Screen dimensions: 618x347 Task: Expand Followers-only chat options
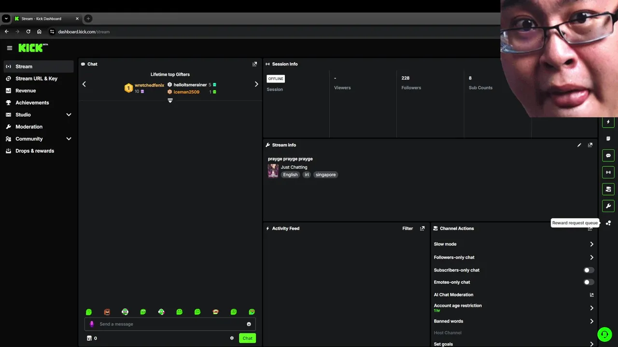pyautogui.click(x=591, y=257)
